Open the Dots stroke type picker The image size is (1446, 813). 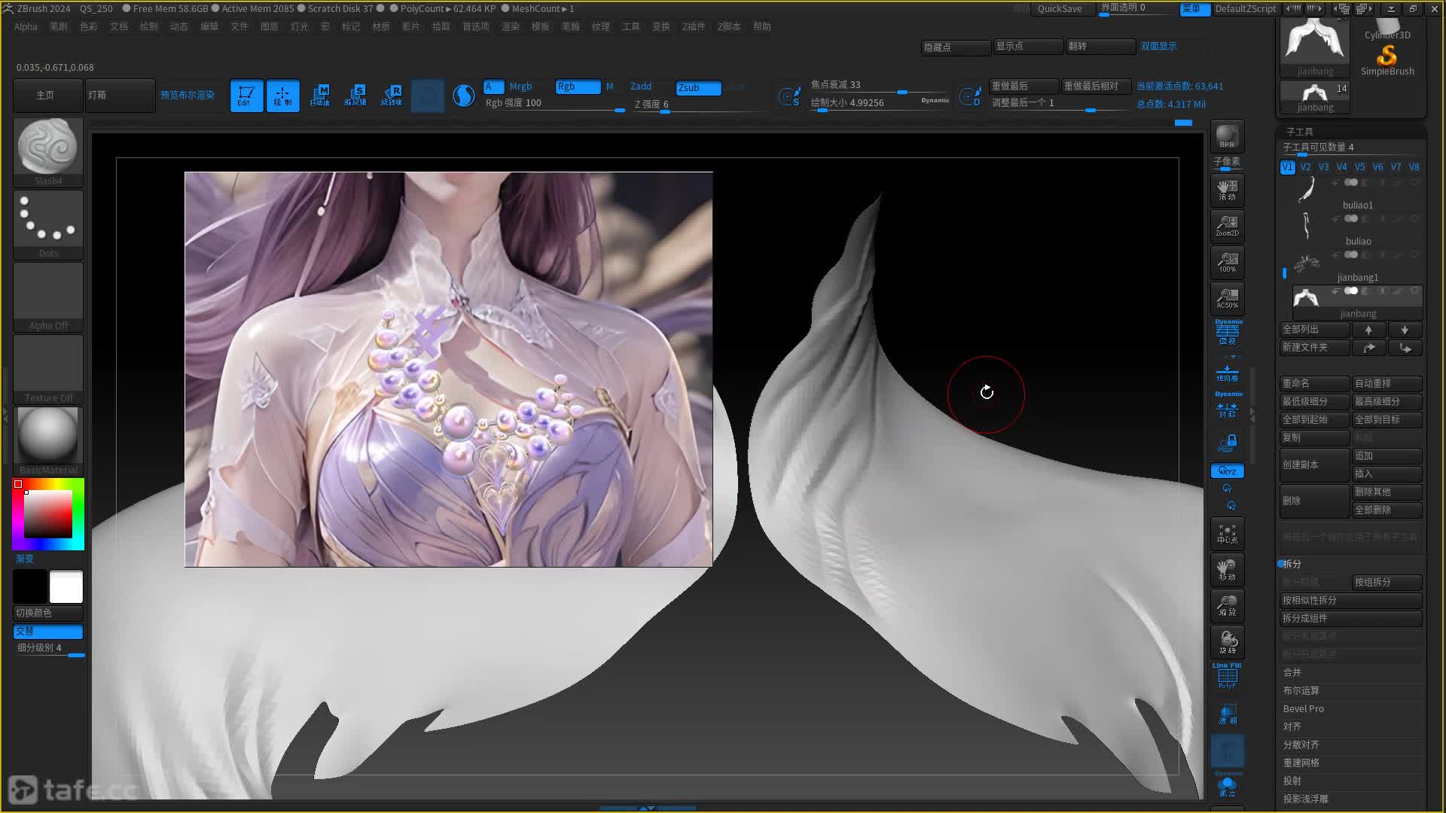click(x=48, y=224)
